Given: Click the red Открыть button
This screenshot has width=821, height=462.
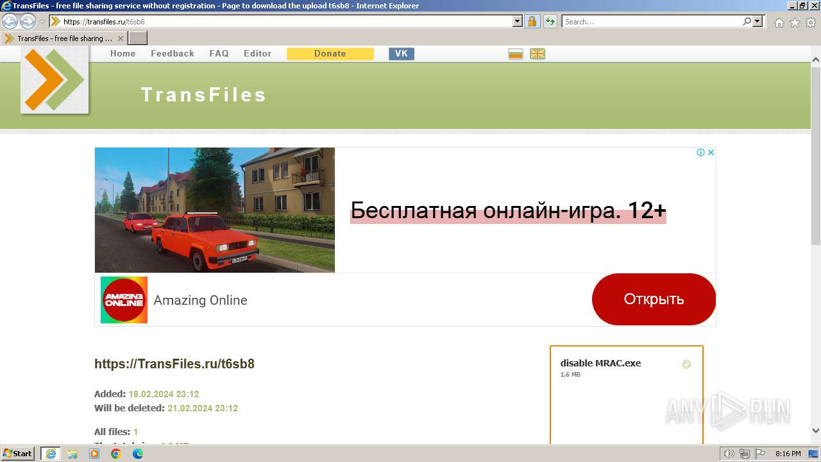Looking at the screenshot, I should point(654,299).
